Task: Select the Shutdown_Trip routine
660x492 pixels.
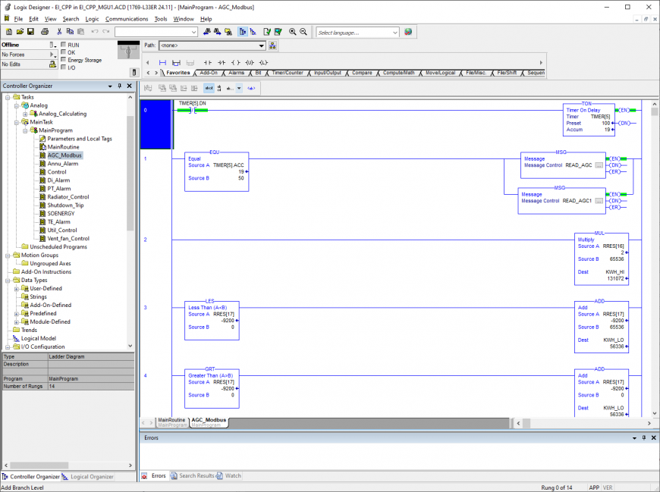Action: coord(65,205)
